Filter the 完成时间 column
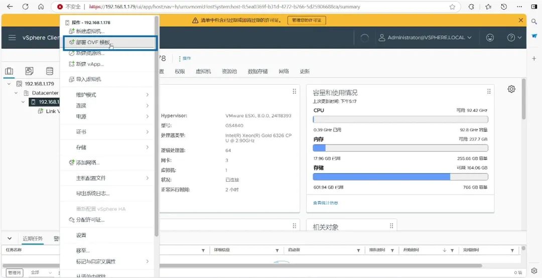542x278 pixels. 512,250
